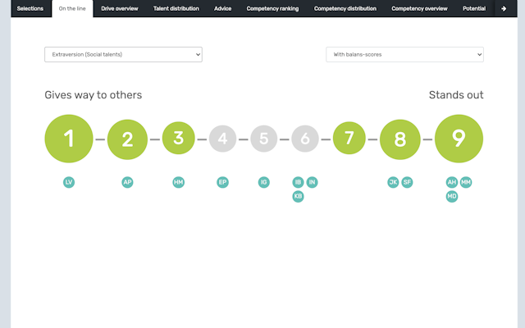
Task: Select the KB initials badge
Action: [x=298, y=197]
